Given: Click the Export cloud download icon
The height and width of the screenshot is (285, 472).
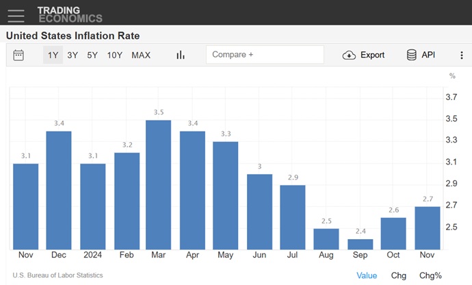Looking at the screenshot, I should pyautogui.click(x=349, y=55).
